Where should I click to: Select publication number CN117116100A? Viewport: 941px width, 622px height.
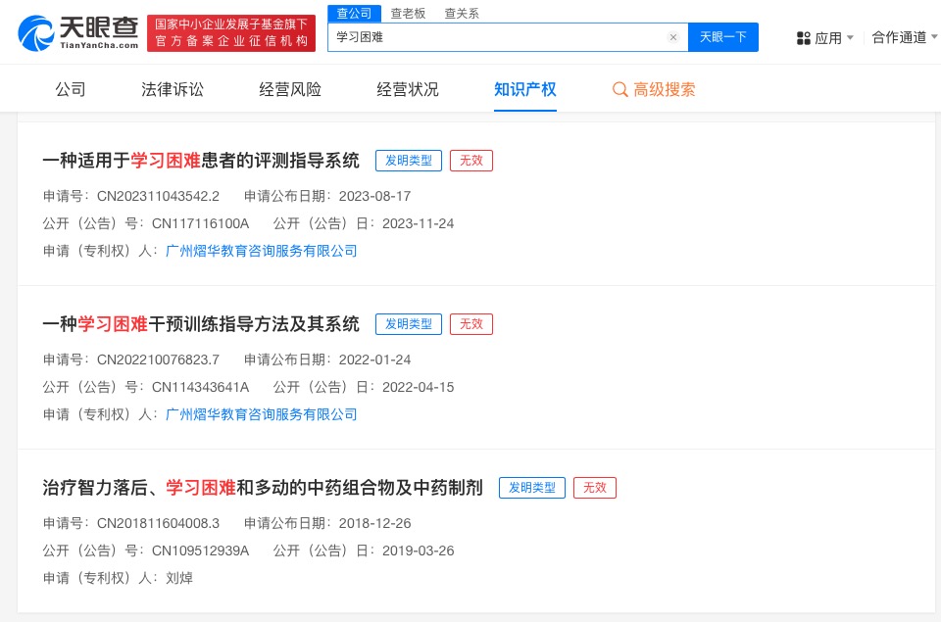click(200, 223)
